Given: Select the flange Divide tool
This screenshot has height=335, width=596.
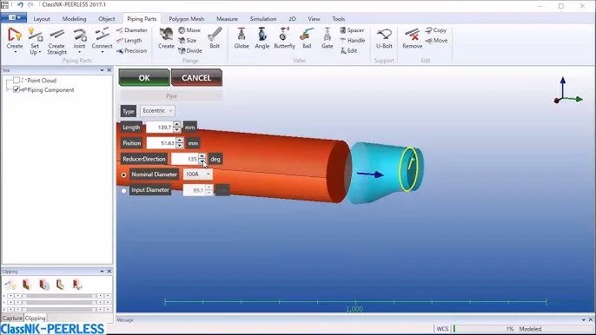Looking at the screenshot, I should [x=190, y=50].
